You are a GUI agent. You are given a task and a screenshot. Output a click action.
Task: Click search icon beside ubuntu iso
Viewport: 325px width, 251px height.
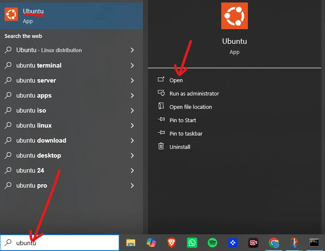click(8, 110)
